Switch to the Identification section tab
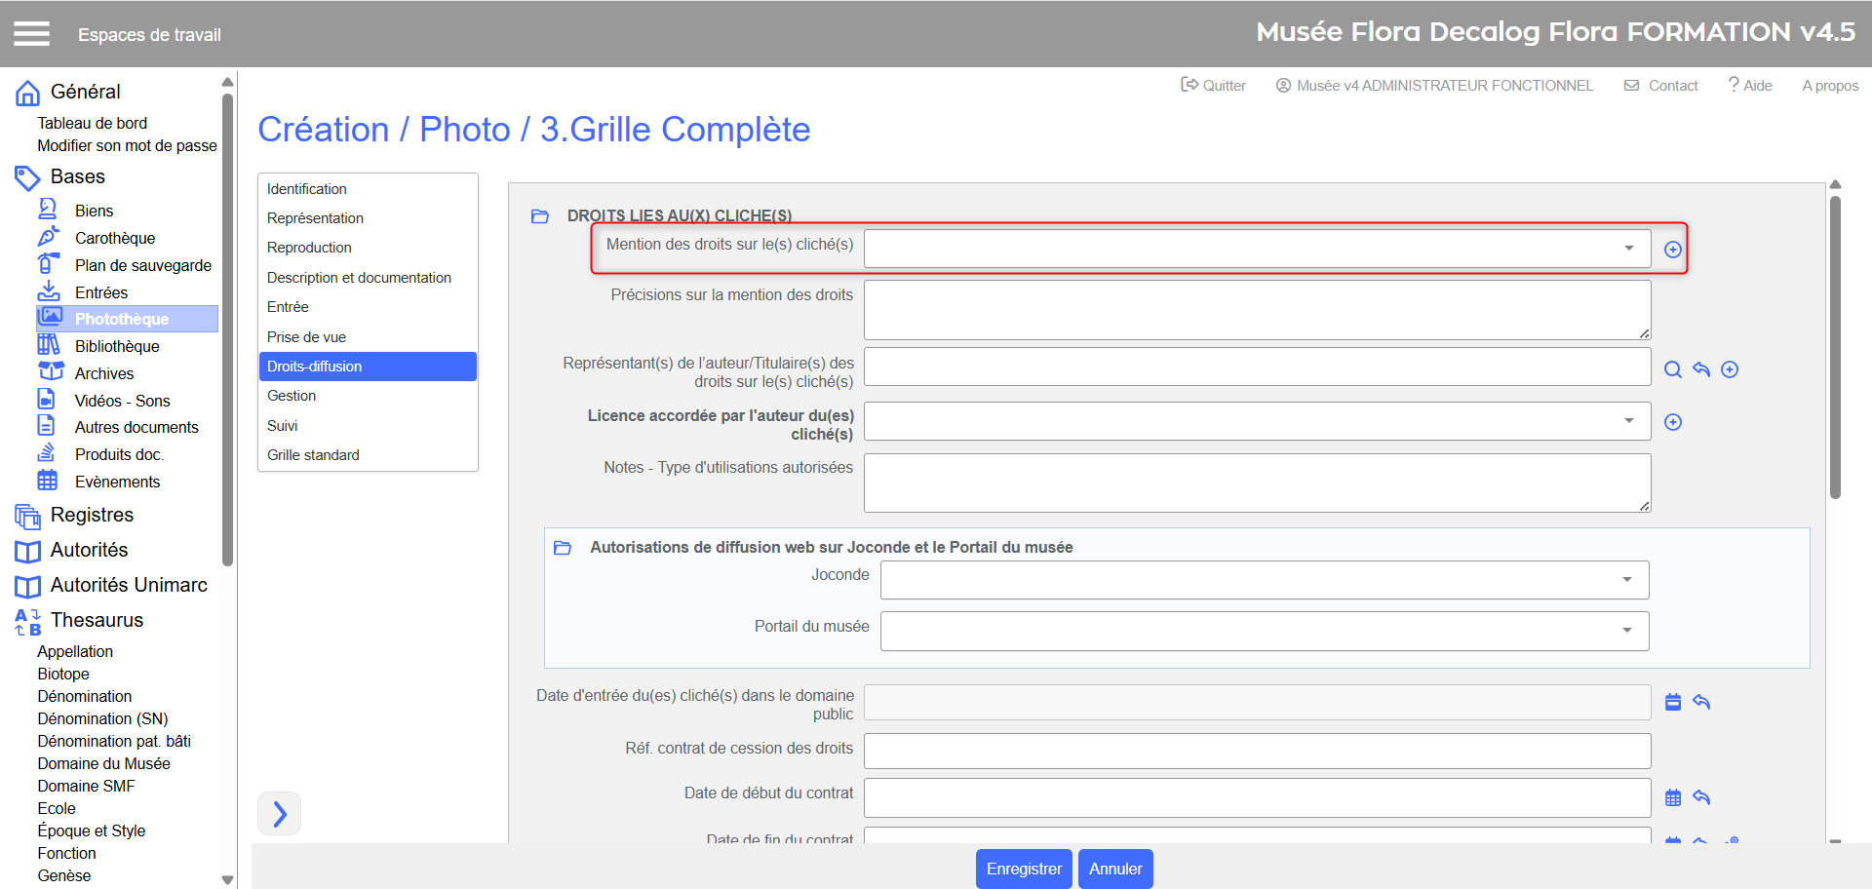The image size is (1872, 889). 307,189
